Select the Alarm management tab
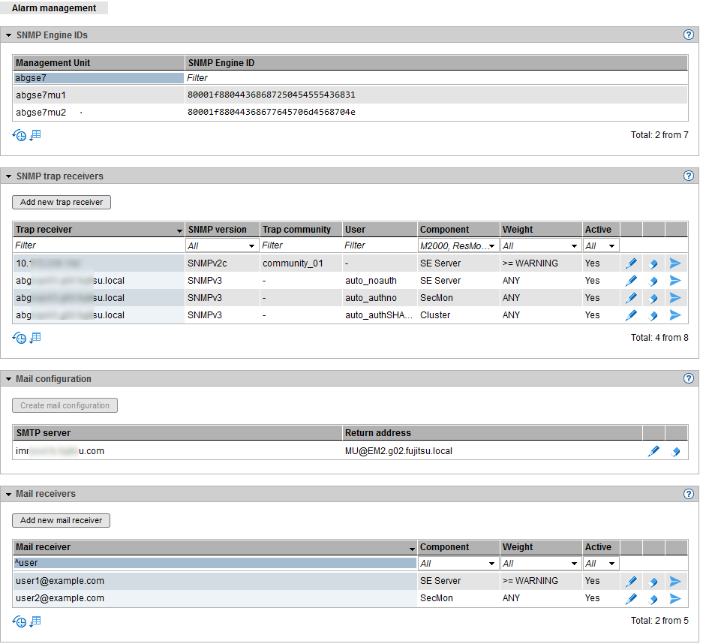The height and width of the screenshot is (644, 706). point(54,8)
